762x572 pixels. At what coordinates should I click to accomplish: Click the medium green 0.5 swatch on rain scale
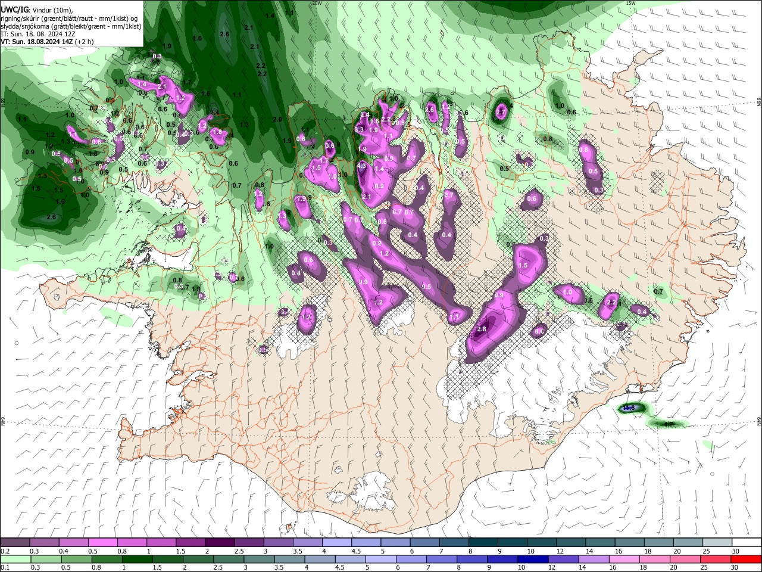pyautogui.click(x=77, y=559)
